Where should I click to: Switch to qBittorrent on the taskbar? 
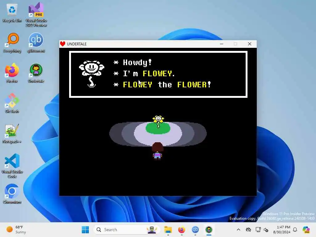point(195,230)
